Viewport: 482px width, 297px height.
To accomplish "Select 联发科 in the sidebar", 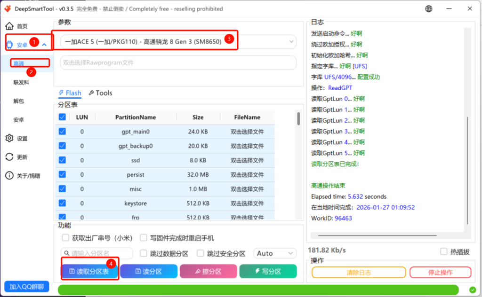I will pyautogui.click(x=21, y=82).
